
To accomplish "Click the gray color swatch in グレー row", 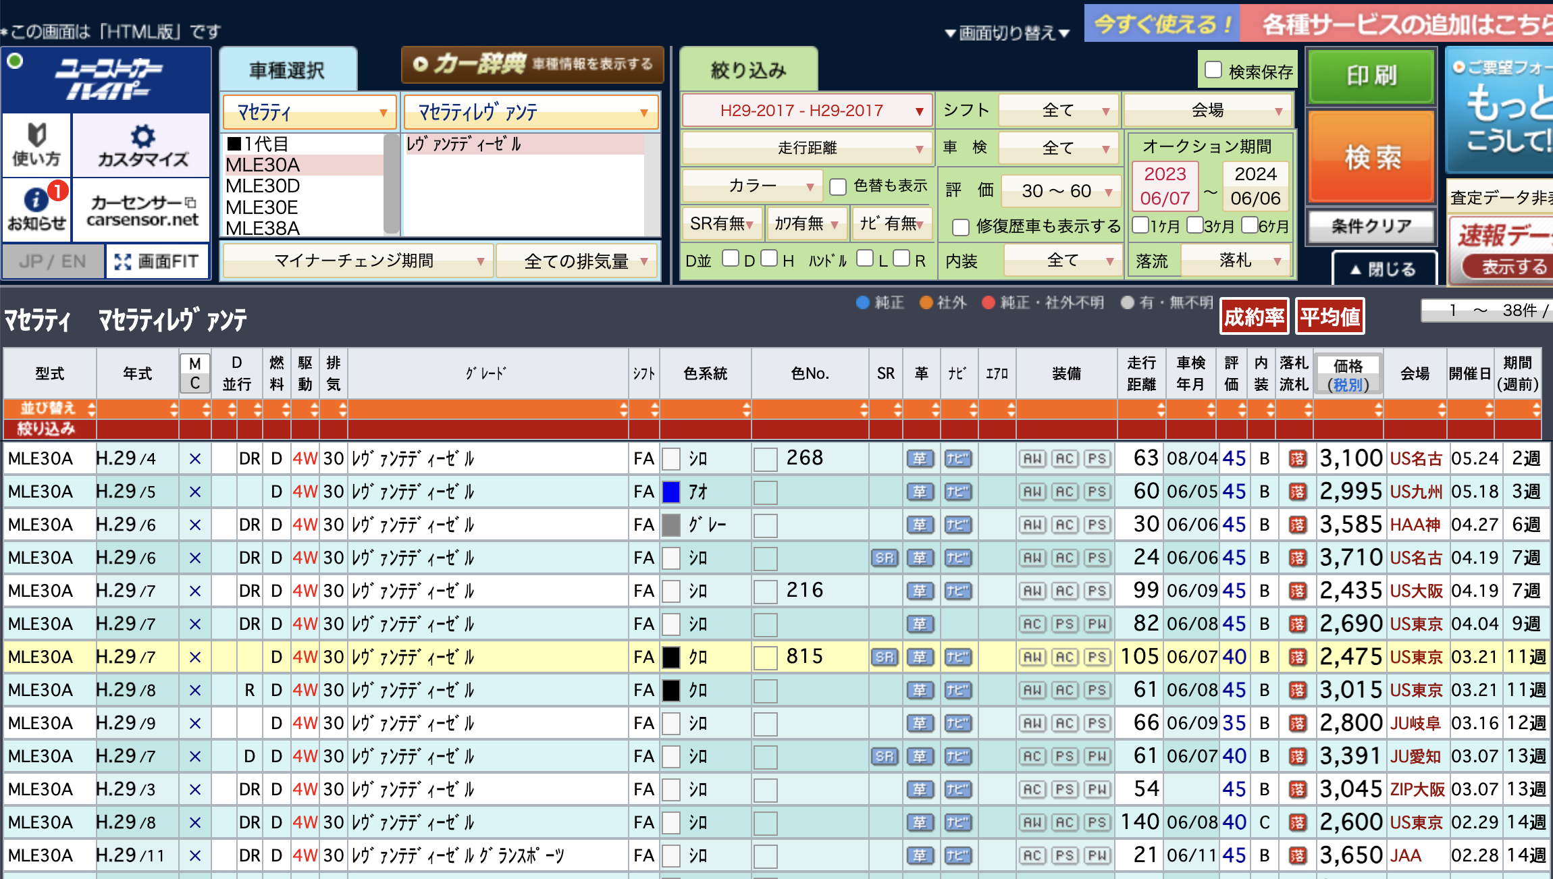I will click(670, 525).
